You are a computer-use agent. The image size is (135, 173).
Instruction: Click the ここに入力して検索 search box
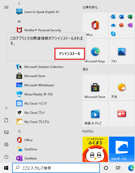pyautogui.click(x=56, y=168)
